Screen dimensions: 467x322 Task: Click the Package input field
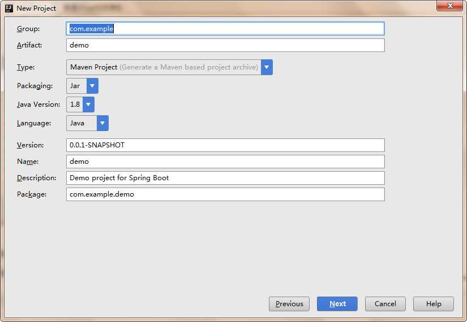pyautogui.click(x=225, y=194)
